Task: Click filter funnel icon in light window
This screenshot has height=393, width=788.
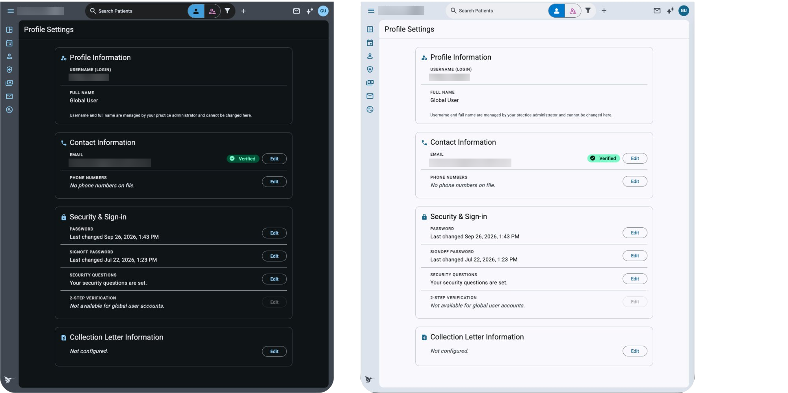Action: 588,11
